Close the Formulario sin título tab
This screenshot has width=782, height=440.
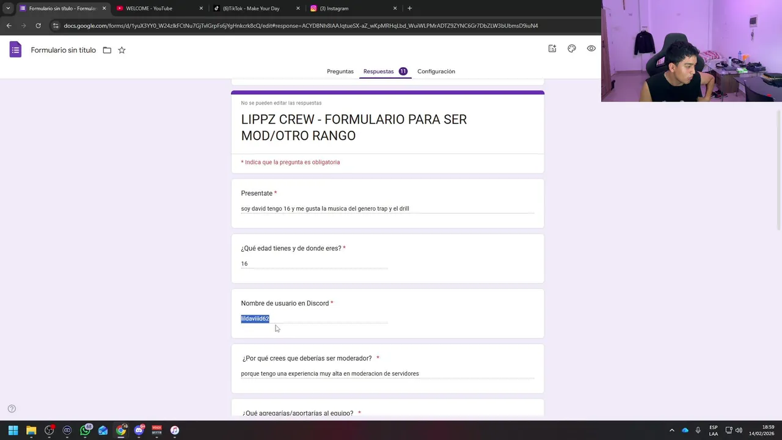tap(104, 9)
